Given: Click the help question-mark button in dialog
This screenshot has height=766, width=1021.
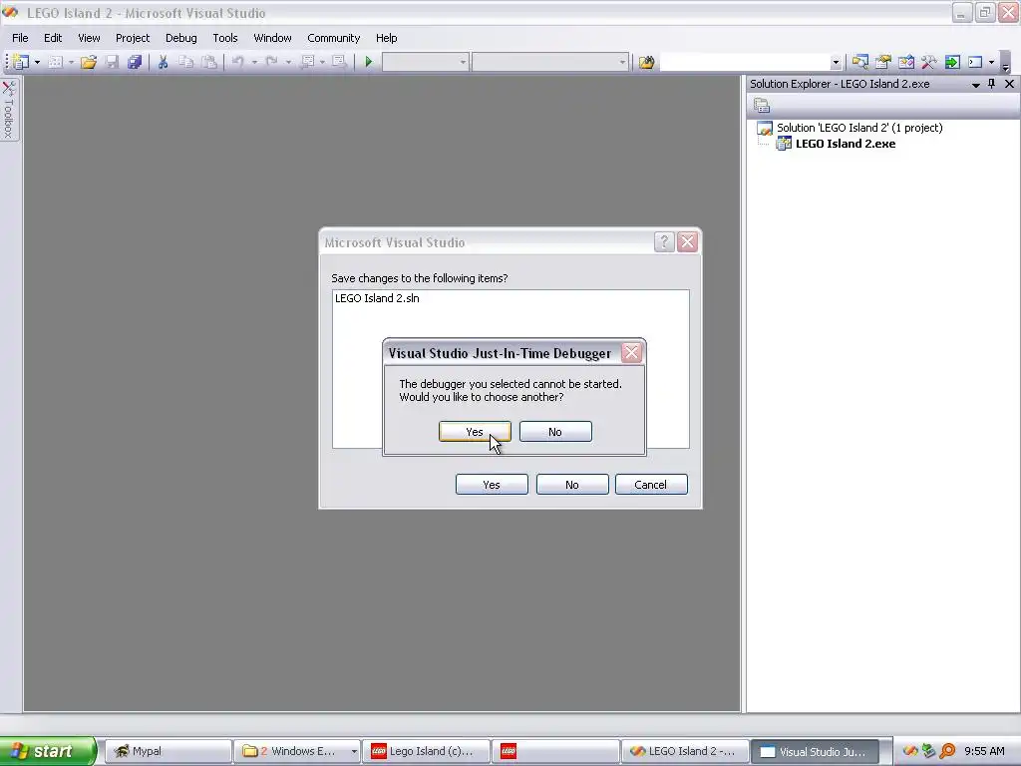Looking at the screenshot, I should [663, 242].
